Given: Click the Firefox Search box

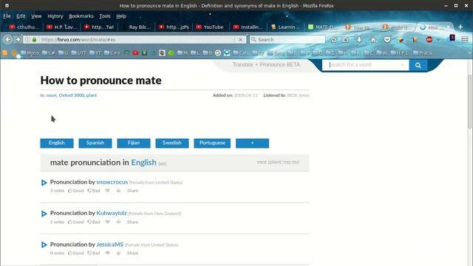Looking at the screenshot, I should (x=287, y=39).
